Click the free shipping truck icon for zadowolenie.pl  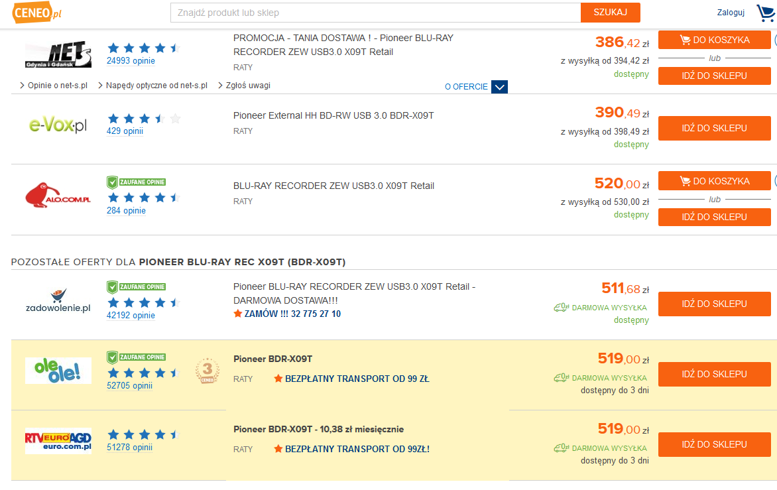click(562, 308)
